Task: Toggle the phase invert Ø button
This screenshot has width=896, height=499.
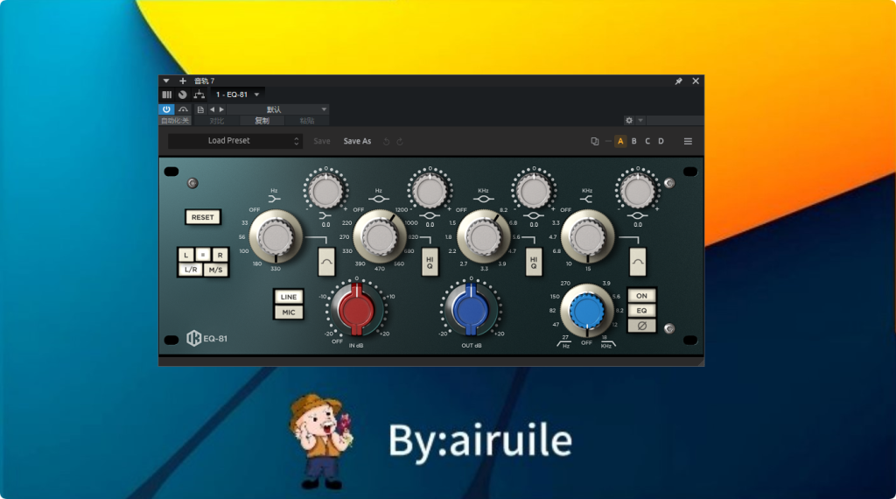Action: [641, 326]
